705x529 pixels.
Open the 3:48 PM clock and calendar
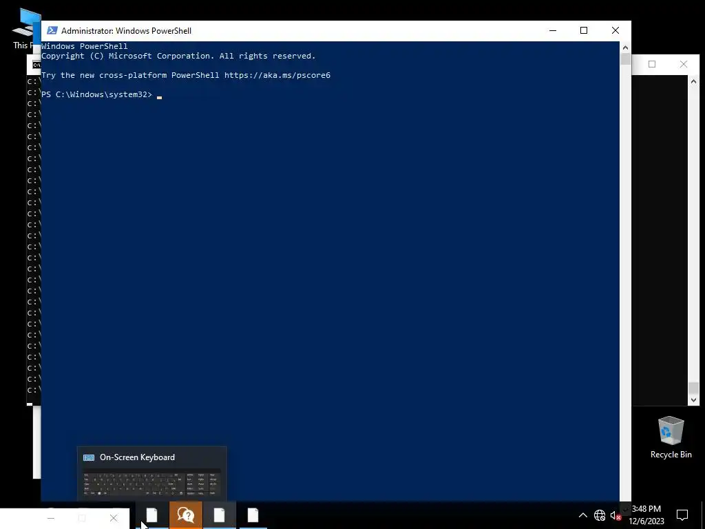coord(646,515)
